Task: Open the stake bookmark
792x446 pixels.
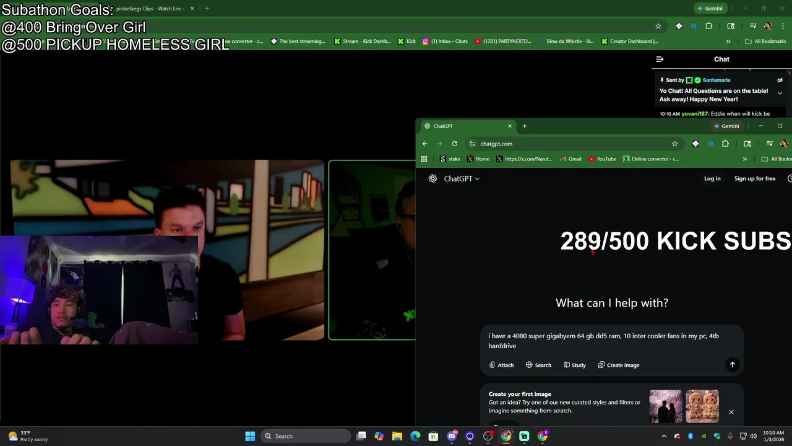Action: pos(450,159)
